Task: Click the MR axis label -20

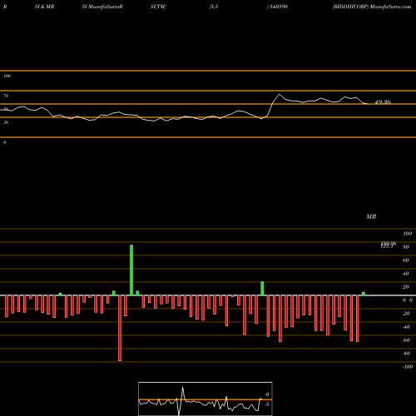Action: [406, 314]
